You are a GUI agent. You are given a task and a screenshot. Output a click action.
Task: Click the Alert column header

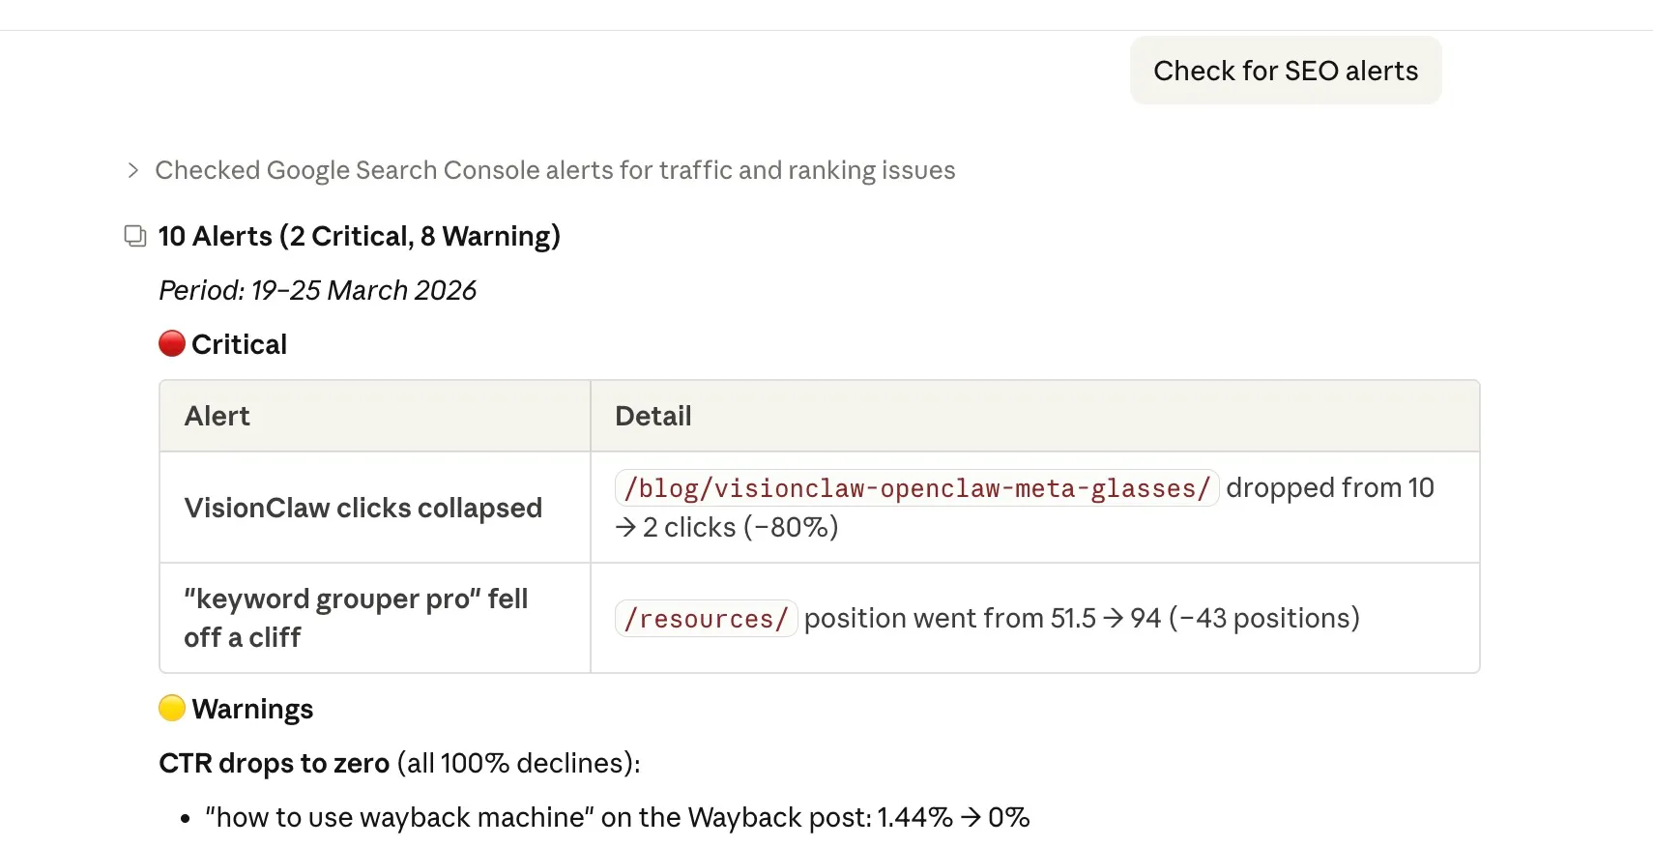click(x=217, y=416)
